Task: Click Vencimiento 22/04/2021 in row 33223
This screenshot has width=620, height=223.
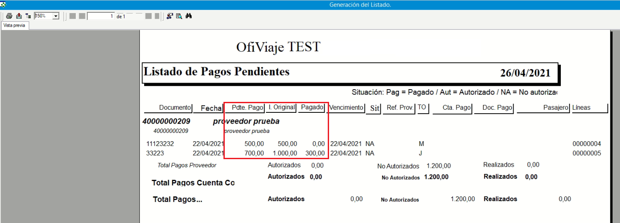Action: point(346,153)
